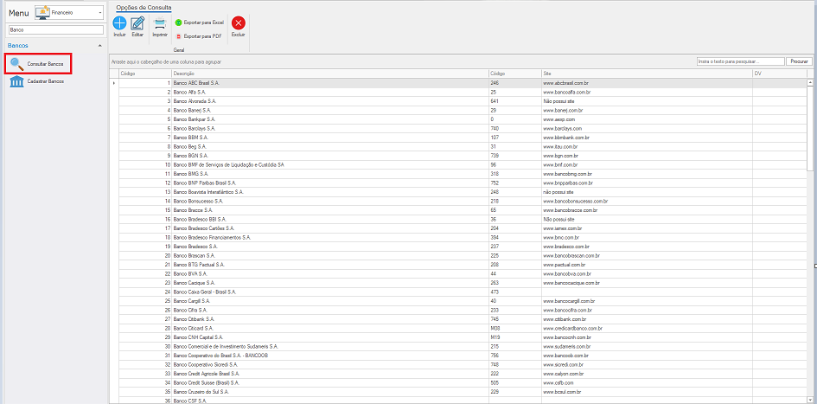Click the Imprimir printer icon
817x404 pixels.
pos(160,23)
